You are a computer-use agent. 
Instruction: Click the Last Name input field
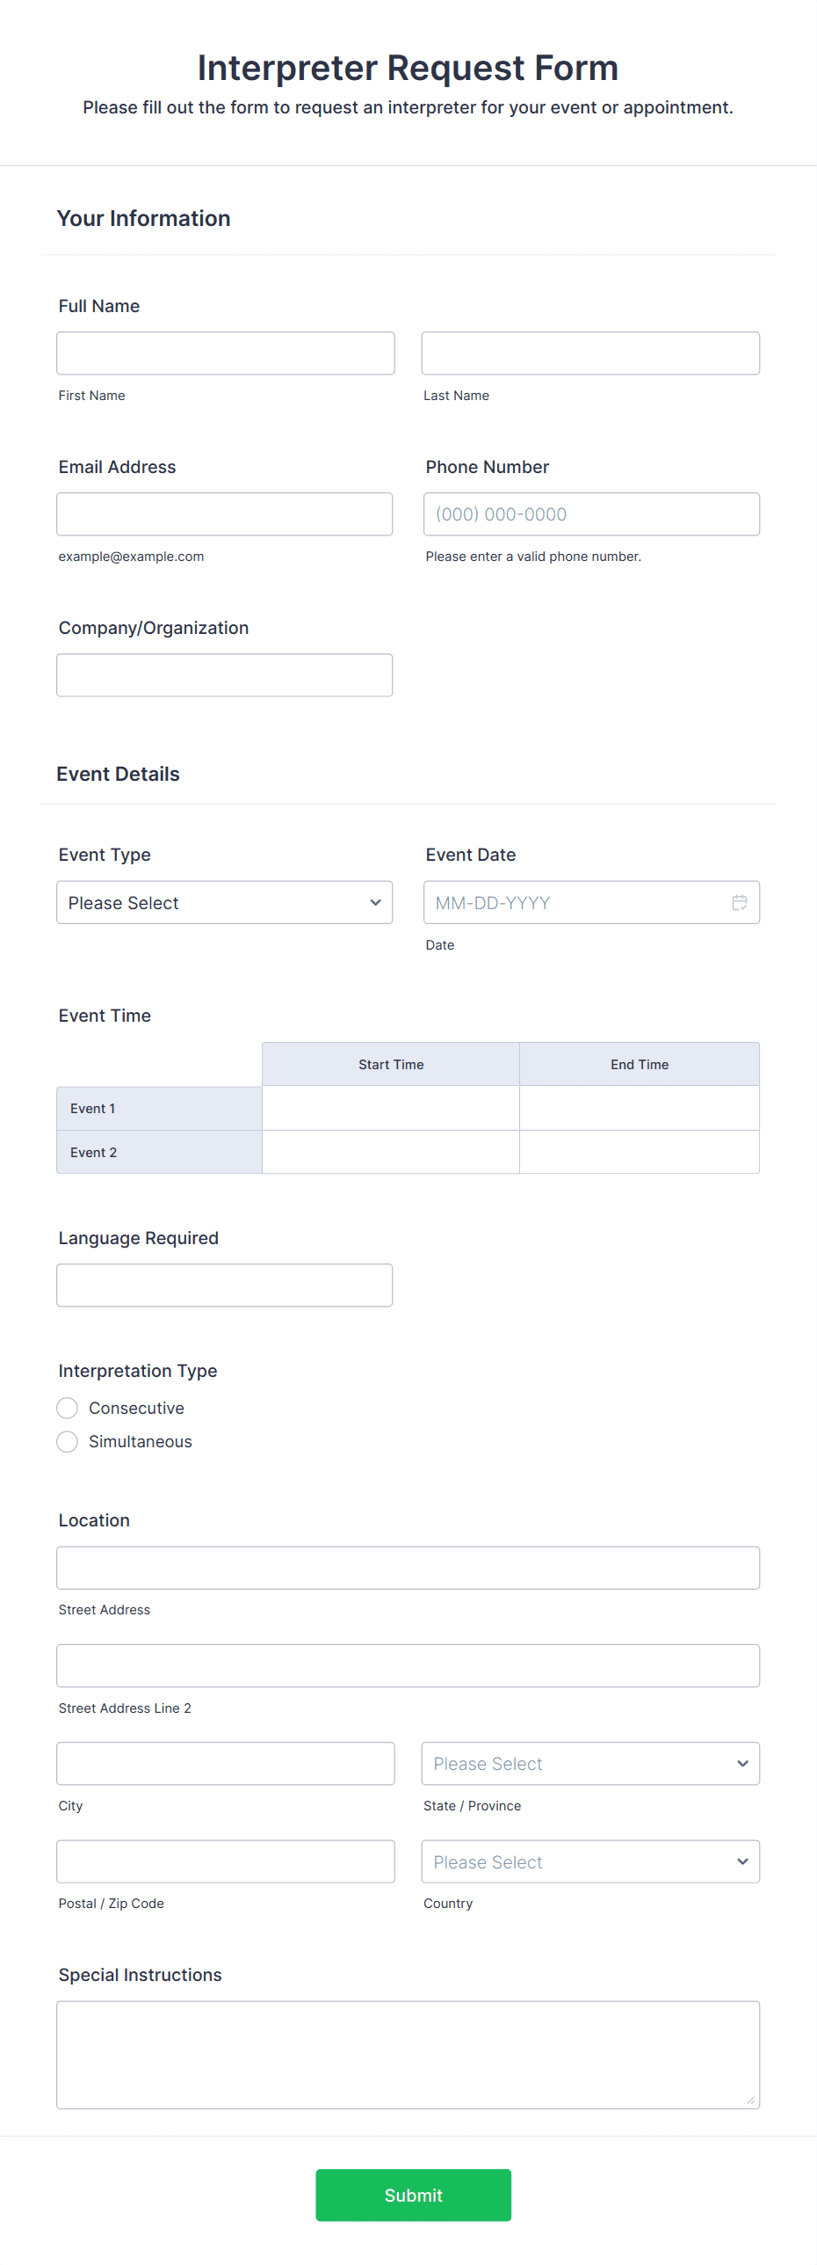click(x=590, y=353)
